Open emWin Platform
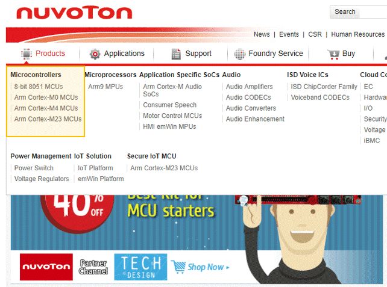This screenshot has width=387, height=287. click(101, 179)
